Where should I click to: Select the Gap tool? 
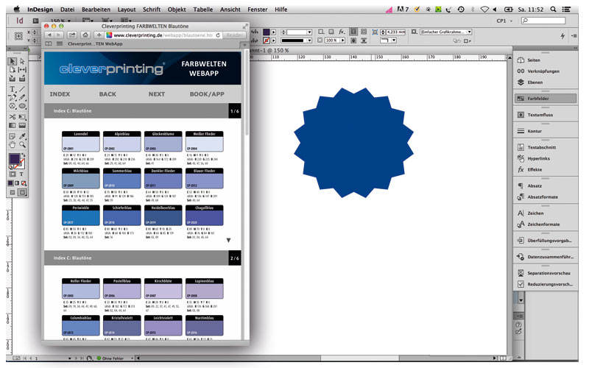(23, 69)
